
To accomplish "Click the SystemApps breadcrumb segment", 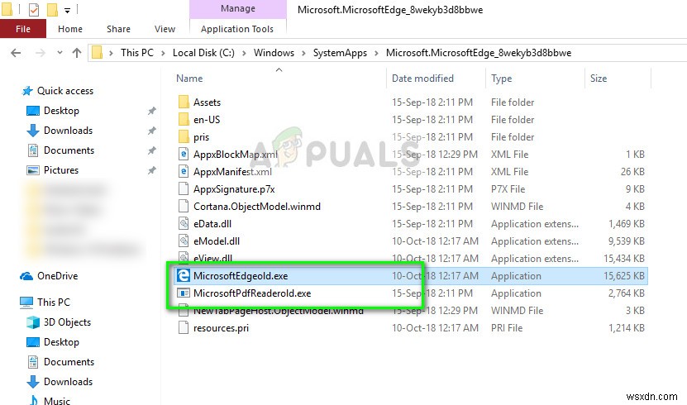I will (340, 53).
